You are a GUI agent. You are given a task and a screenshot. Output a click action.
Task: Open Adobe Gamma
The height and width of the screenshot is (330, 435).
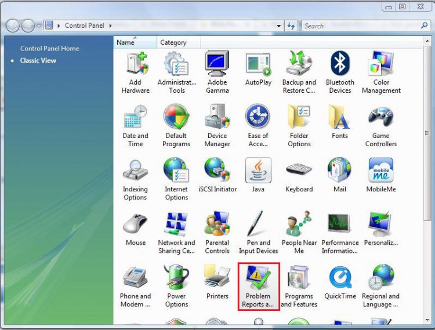click(x=217, y=72)
